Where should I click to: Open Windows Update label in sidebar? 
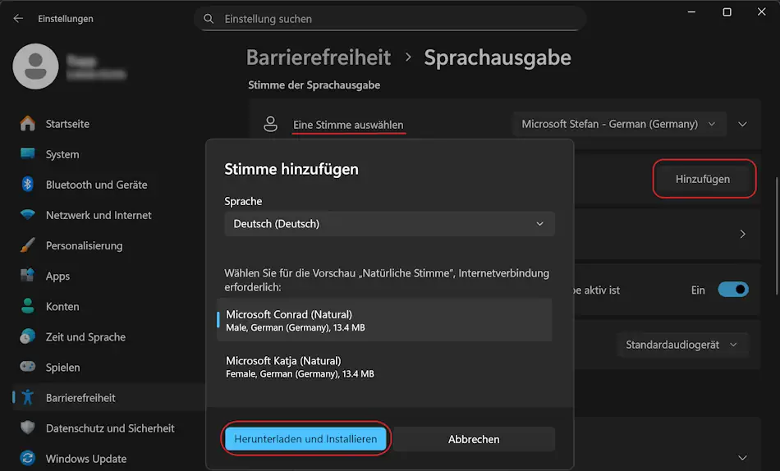[x=86, y=459]
